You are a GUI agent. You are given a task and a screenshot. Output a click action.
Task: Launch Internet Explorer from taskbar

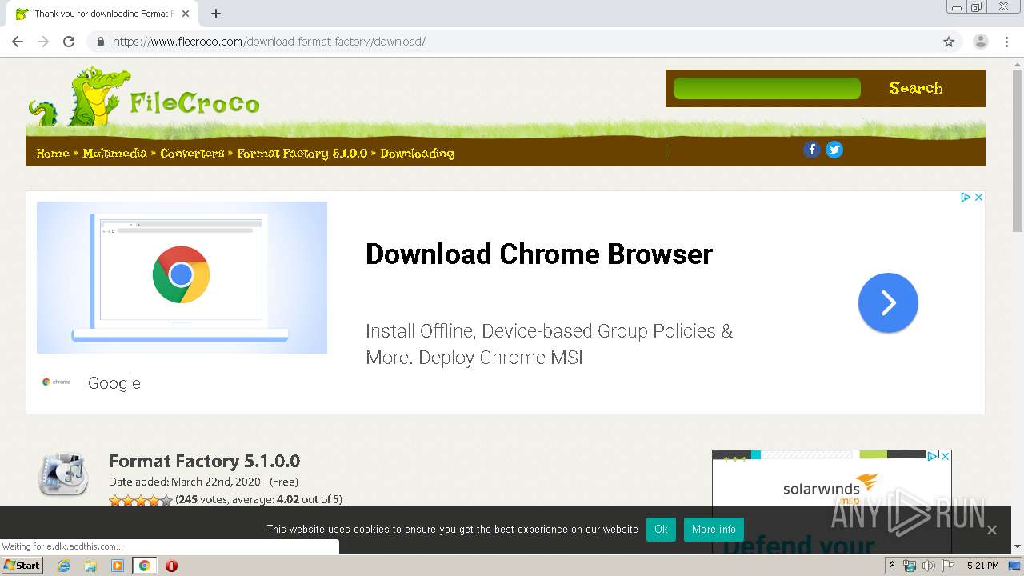tap(64, 566)
